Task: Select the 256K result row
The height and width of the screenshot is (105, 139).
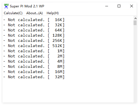Action: click(x=34, y=40)
